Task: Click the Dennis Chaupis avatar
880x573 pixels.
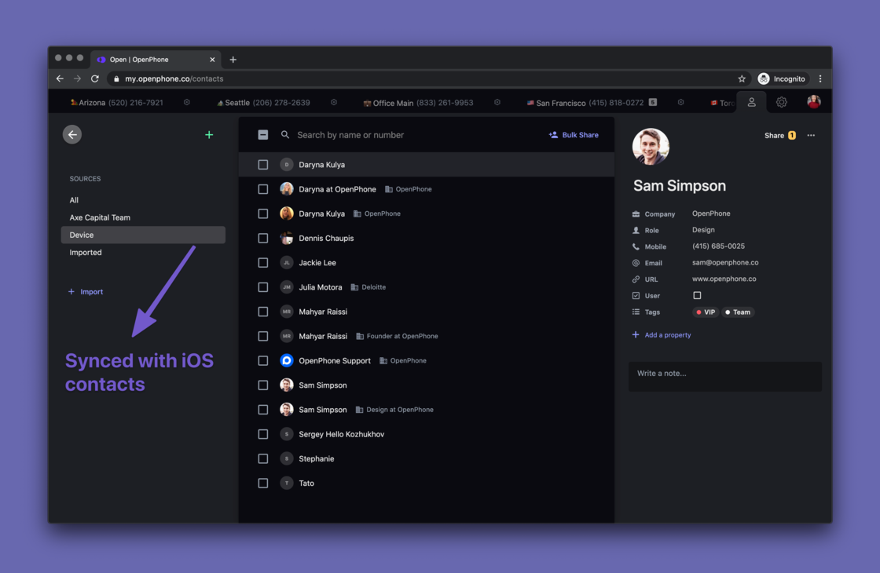Action: pos(287,239)
